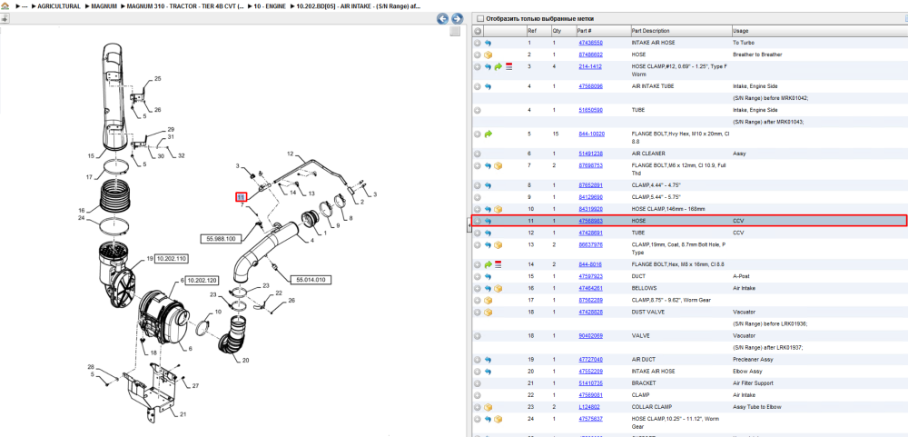This screenshot has height=437, width=908.
Task: Select callout number 12 on the diagram
Action: pyautogui.click(x=291, y=154)
